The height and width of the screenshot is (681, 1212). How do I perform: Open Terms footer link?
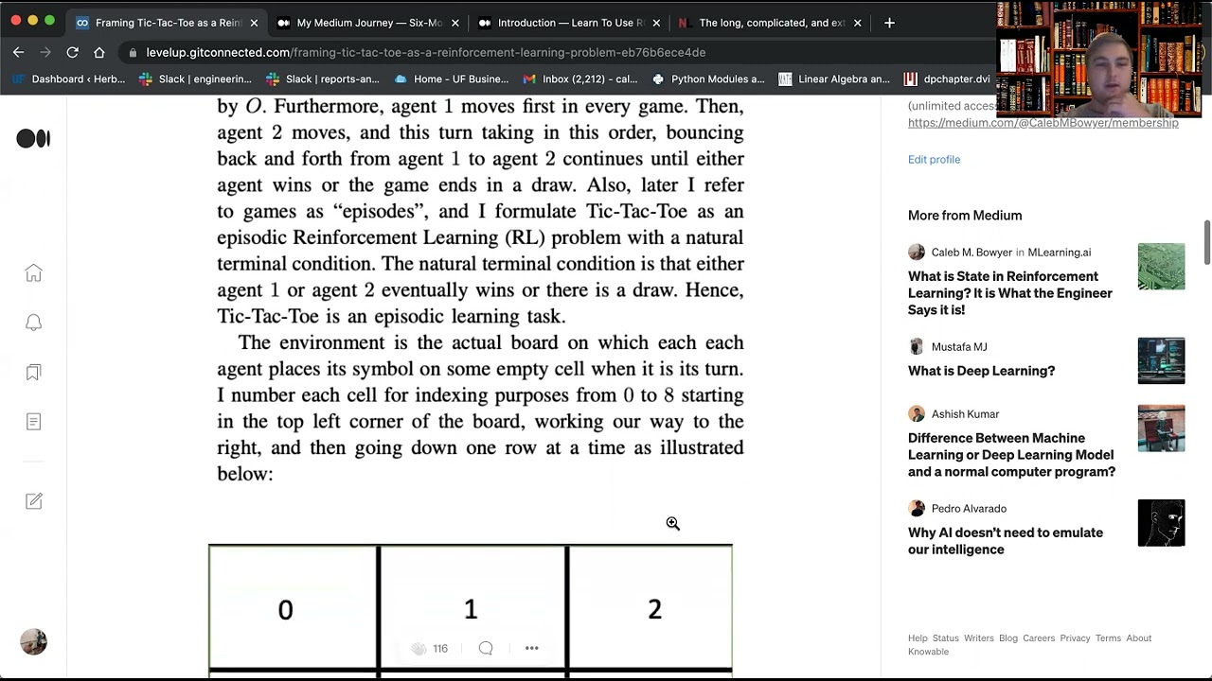(1108, 638)
